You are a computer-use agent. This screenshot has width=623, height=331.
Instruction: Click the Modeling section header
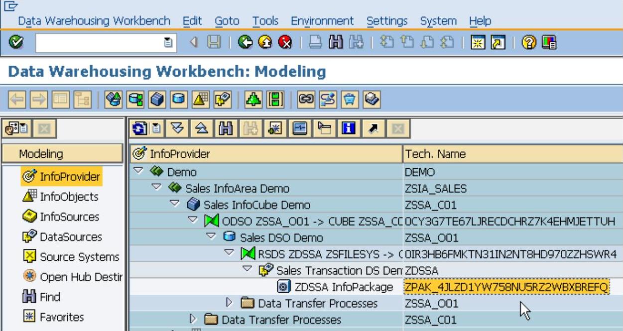[x=62, y=154]
